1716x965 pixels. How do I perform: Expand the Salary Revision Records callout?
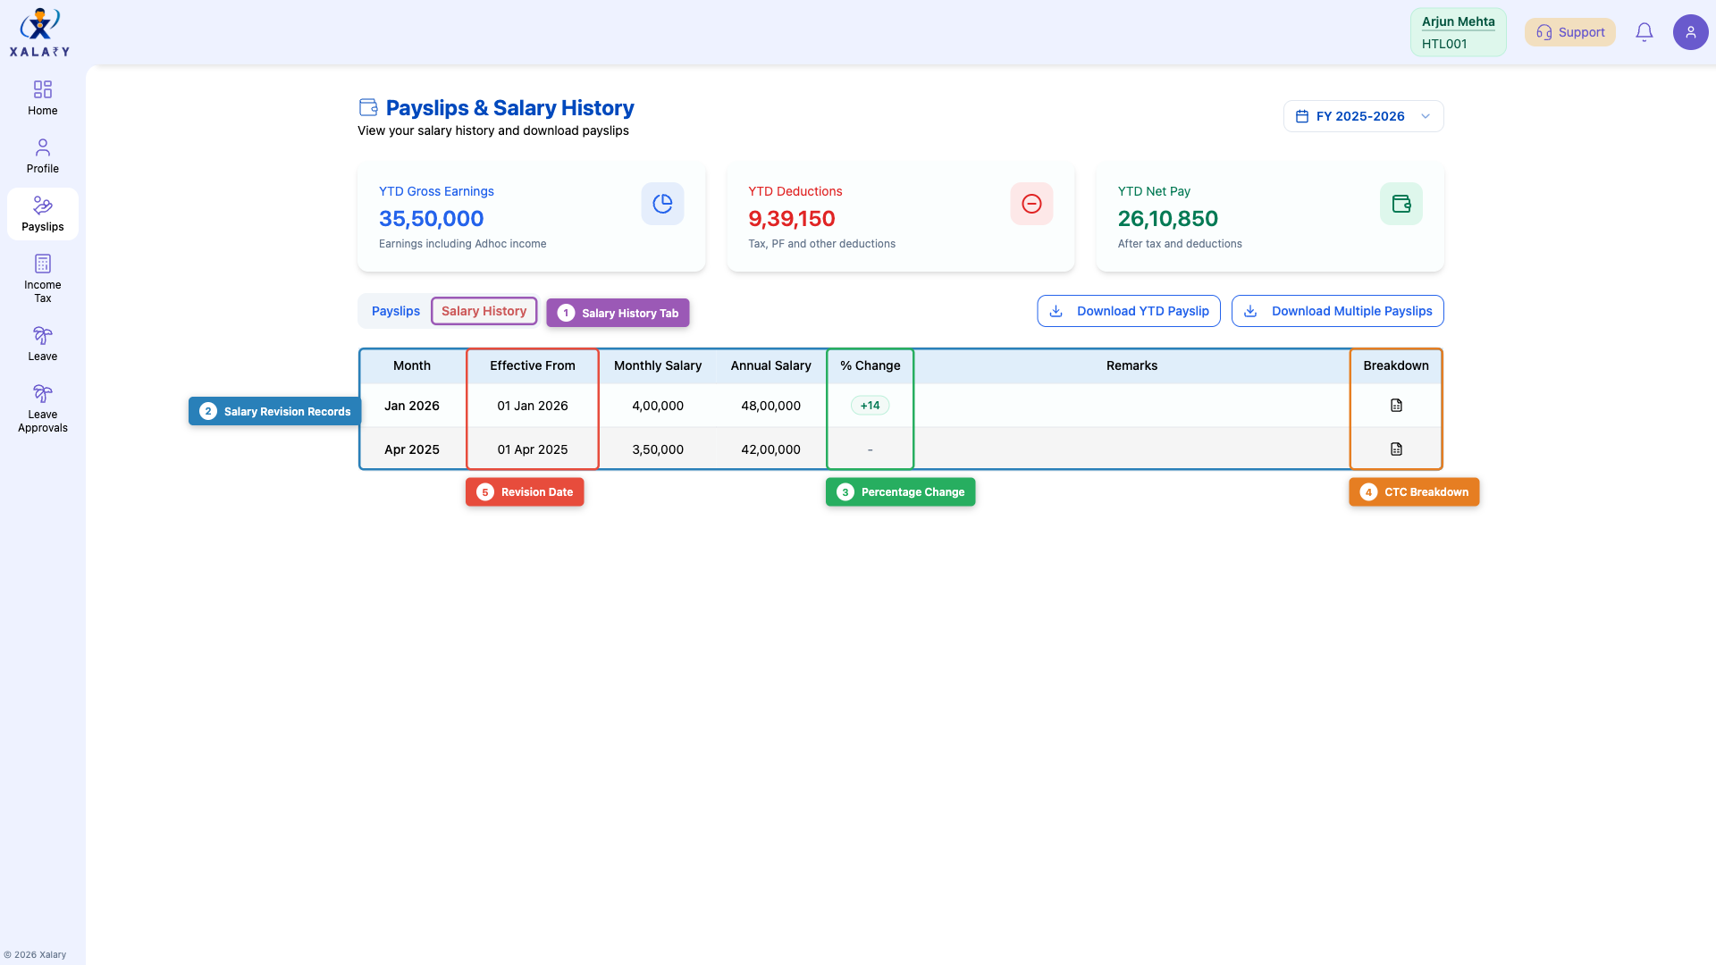(x=273, y=411)
